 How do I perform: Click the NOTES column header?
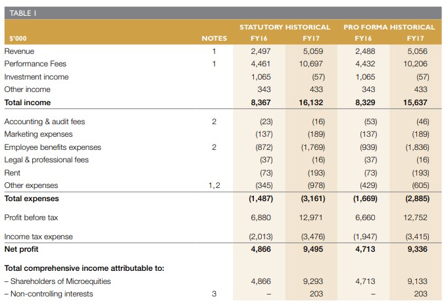pyautogui.click(x=214, y=38)
